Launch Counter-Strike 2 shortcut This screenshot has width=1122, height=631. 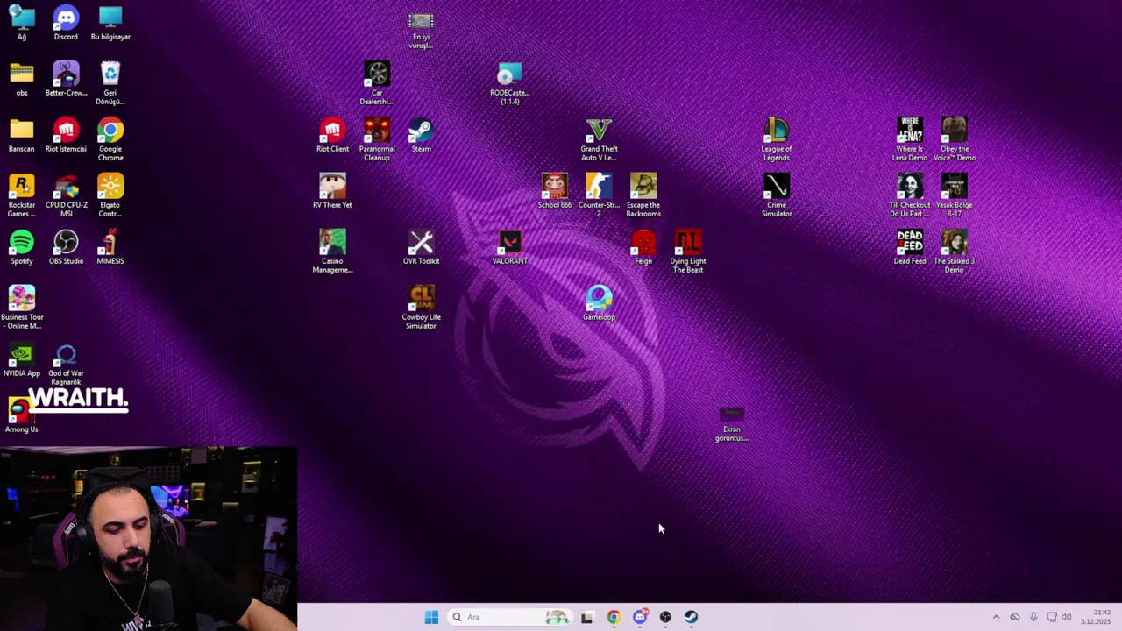[599, 195]
